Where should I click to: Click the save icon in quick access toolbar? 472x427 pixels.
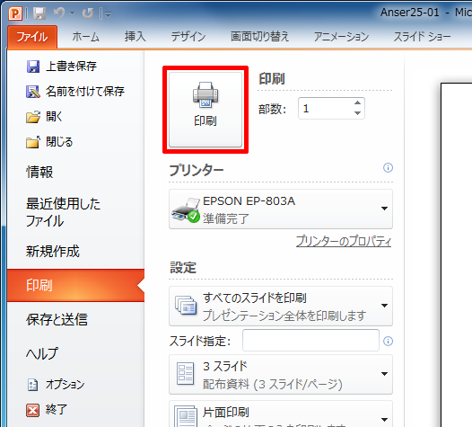[39, 13]
